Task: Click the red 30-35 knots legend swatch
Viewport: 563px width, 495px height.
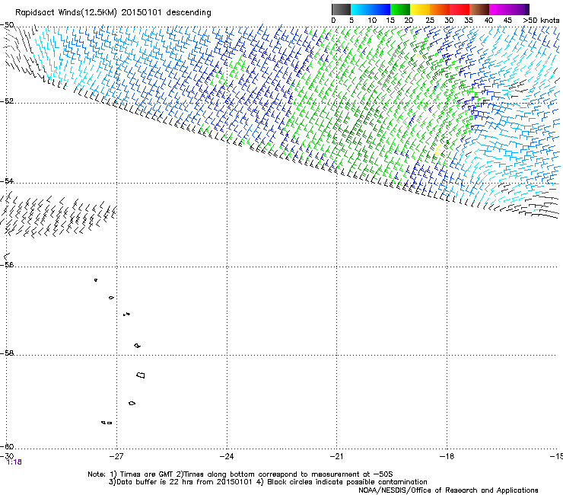Action: pyautogui.click(x=460, y=9)
